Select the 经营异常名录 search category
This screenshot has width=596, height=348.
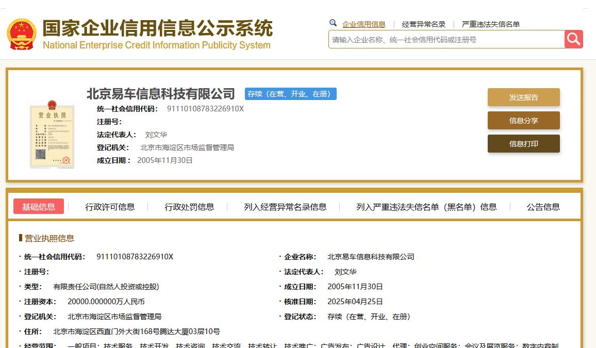pyautogui.click(x=423, y=24)
